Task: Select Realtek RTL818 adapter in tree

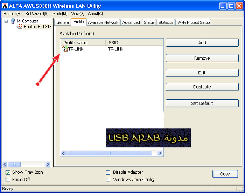Action: pyautogui.click(x=37, y=27)
